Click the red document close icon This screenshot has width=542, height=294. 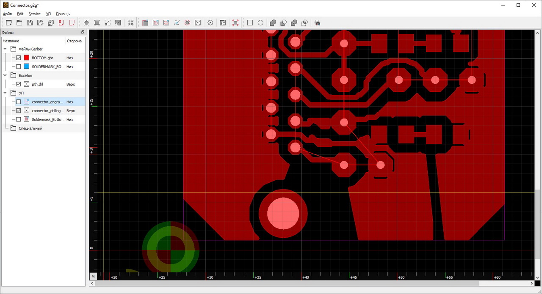pos(61,23)
